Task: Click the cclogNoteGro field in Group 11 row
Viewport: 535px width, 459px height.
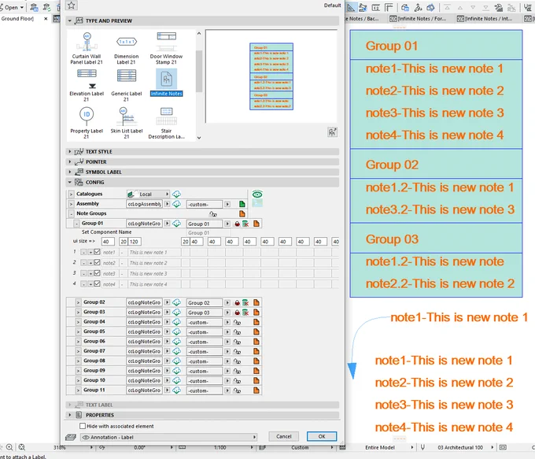Action: pyautogui.click(x=144, y=391)
